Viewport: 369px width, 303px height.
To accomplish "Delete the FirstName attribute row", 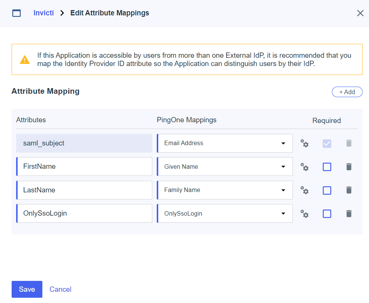I will tap(349, 167).
